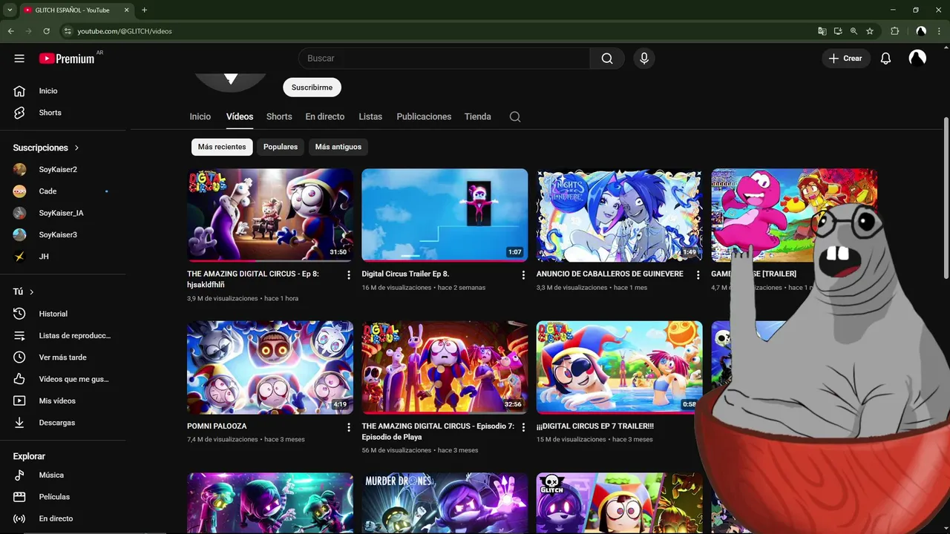The image size is (950, 534).
Task: Open options for ANUNCIO DE CABALLEROS DE GUINEVERE
Action: (698, 275)
